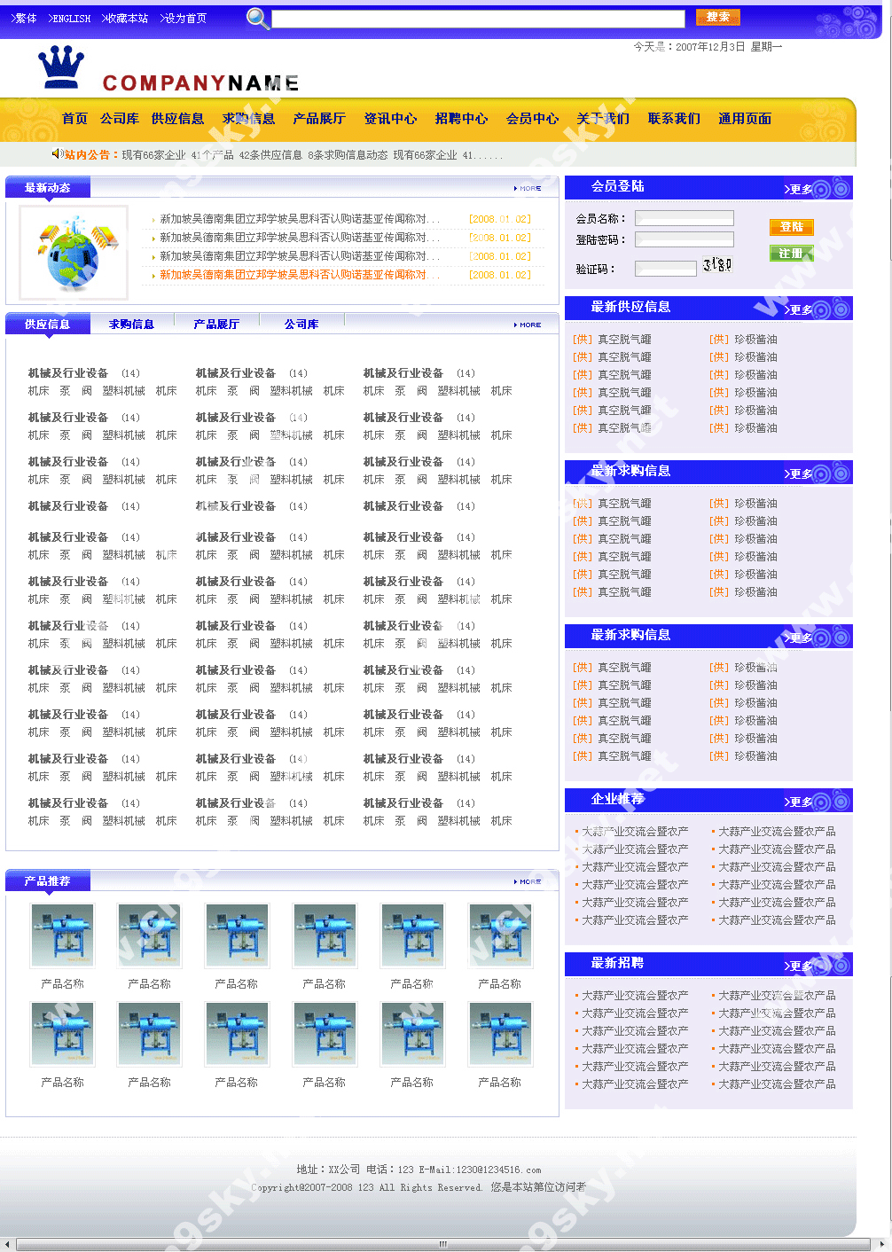Switch to the 公司库 tab
892x1252 pixels.
301,325
